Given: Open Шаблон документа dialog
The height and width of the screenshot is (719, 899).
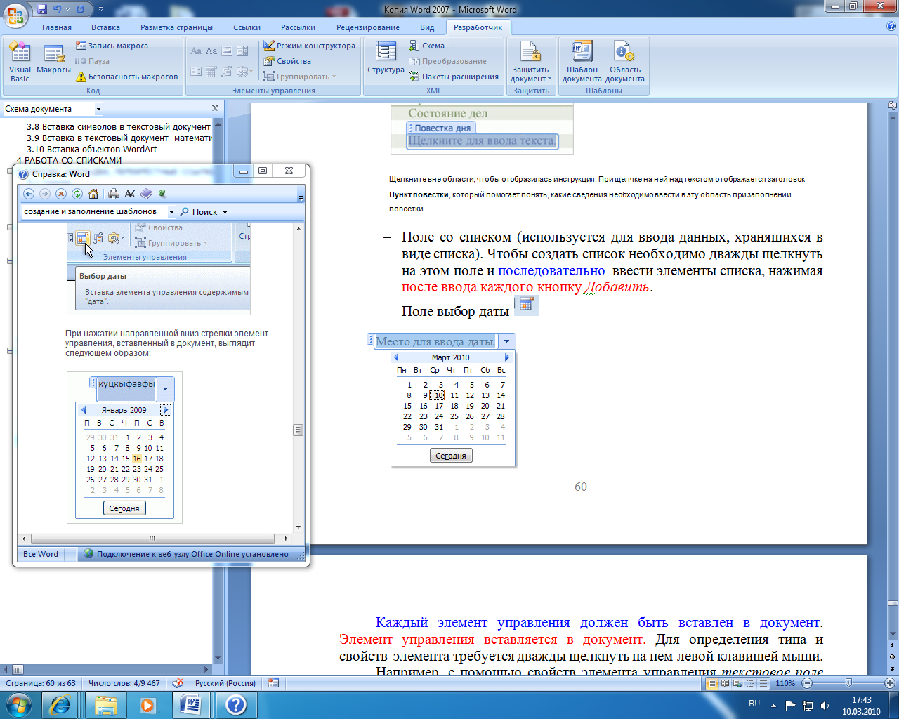Looking at the screenshot, I should pos(582,62).
